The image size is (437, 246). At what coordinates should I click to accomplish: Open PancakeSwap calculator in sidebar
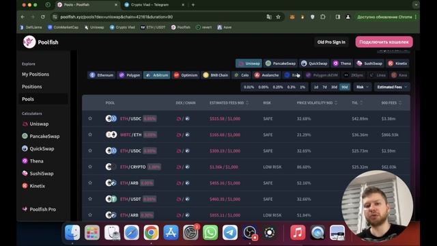click(41, 136)
